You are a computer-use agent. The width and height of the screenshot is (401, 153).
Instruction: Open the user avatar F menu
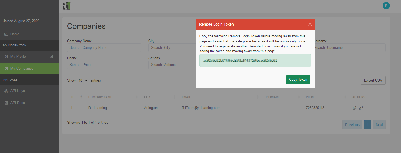point(386,6)
